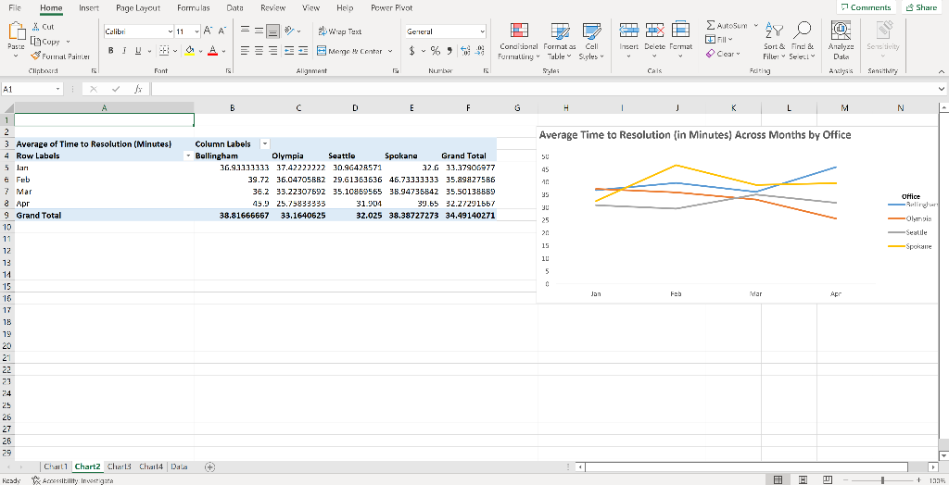The image size is (949, 485).
Task: Toggle Underline formatting
Action: 139,51
